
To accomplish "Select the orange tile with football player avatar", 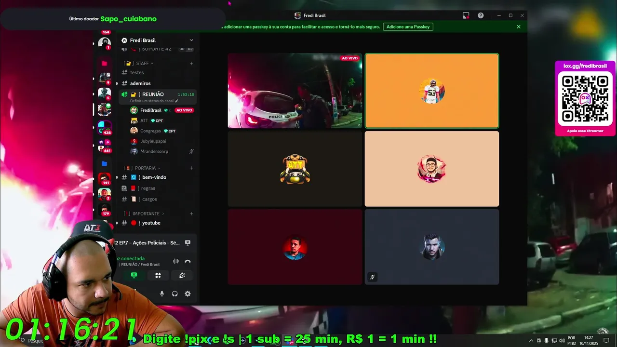I will coord(432,91).
